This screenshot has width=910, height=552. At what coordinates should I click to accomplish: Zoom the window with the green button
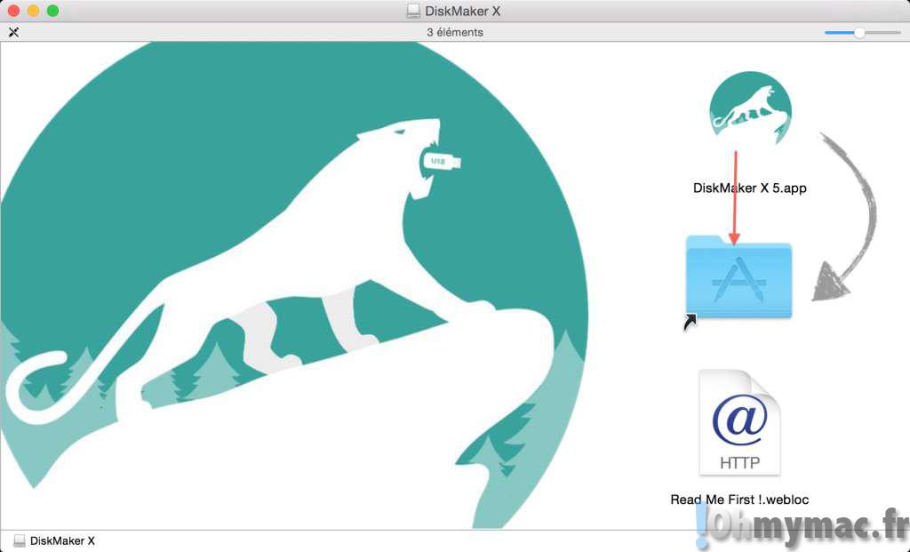pos(52,11)
